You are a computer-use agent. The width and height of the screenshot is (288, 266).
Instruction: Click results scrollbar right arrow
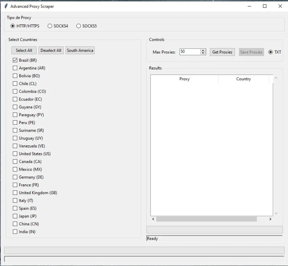coord(270,219)
